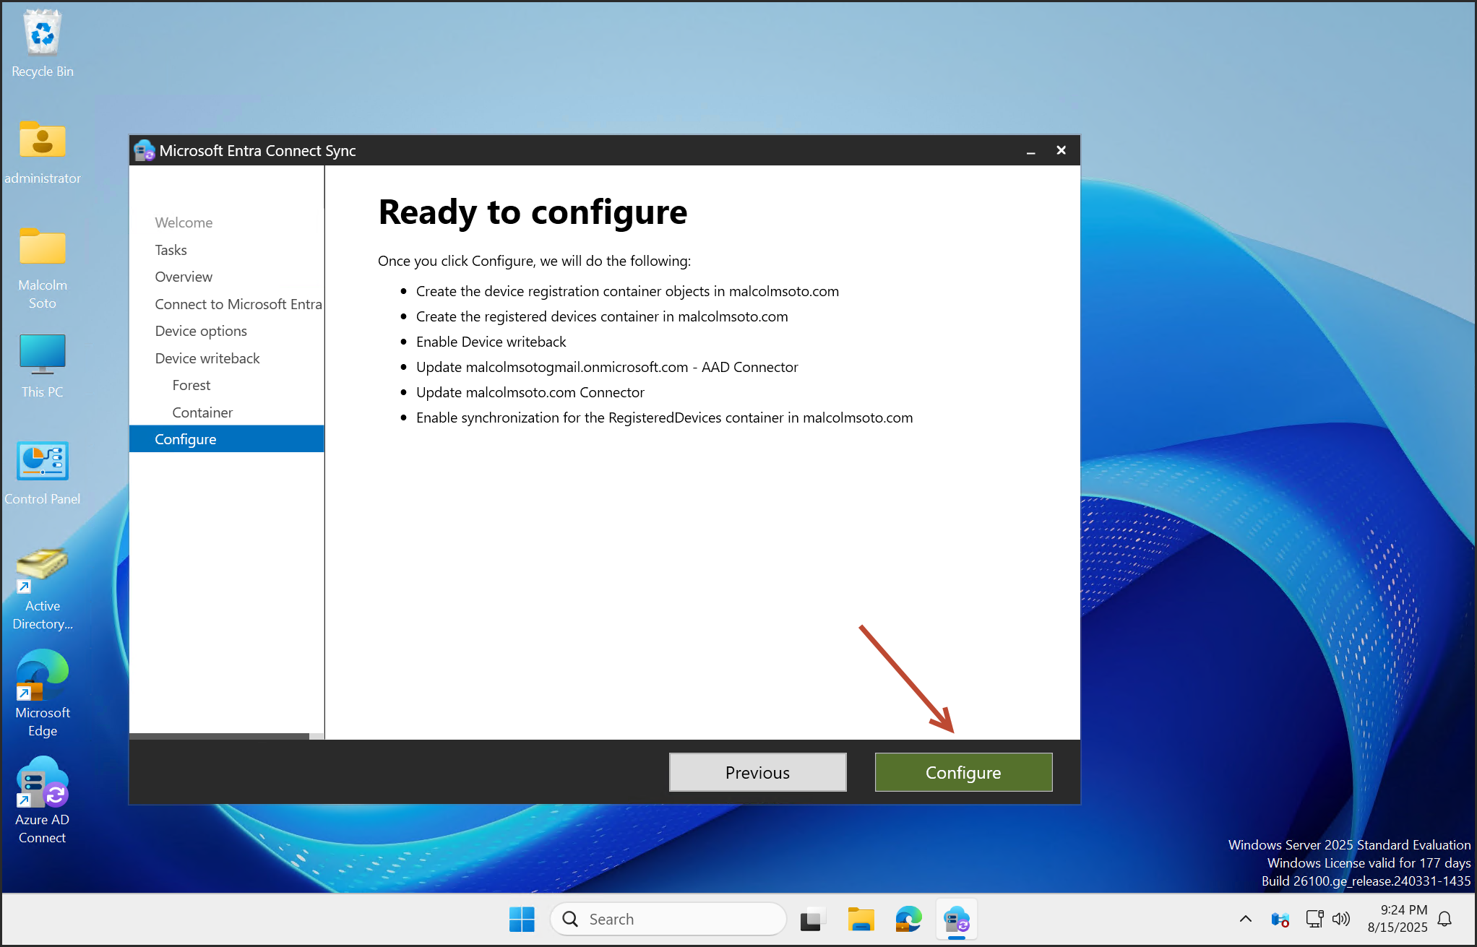Expand the hidden system tray icons chevron
1477x947 pixels.
point(1245,919)
